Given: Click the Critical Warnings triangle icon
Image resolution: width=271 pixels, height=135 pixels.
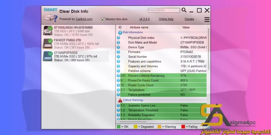Looking at the screenshot, I should [120, 100].
